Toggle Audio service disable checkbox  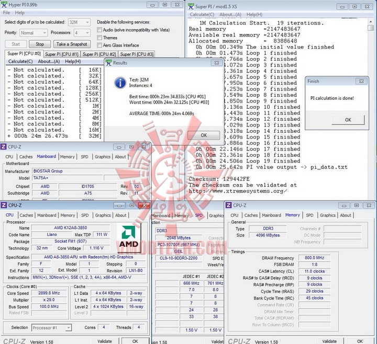[x=99, y=30]
